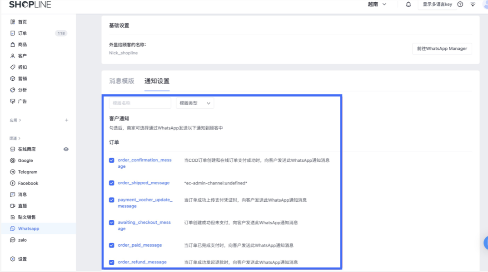Open the home (首页) sidebar icon

12,22
